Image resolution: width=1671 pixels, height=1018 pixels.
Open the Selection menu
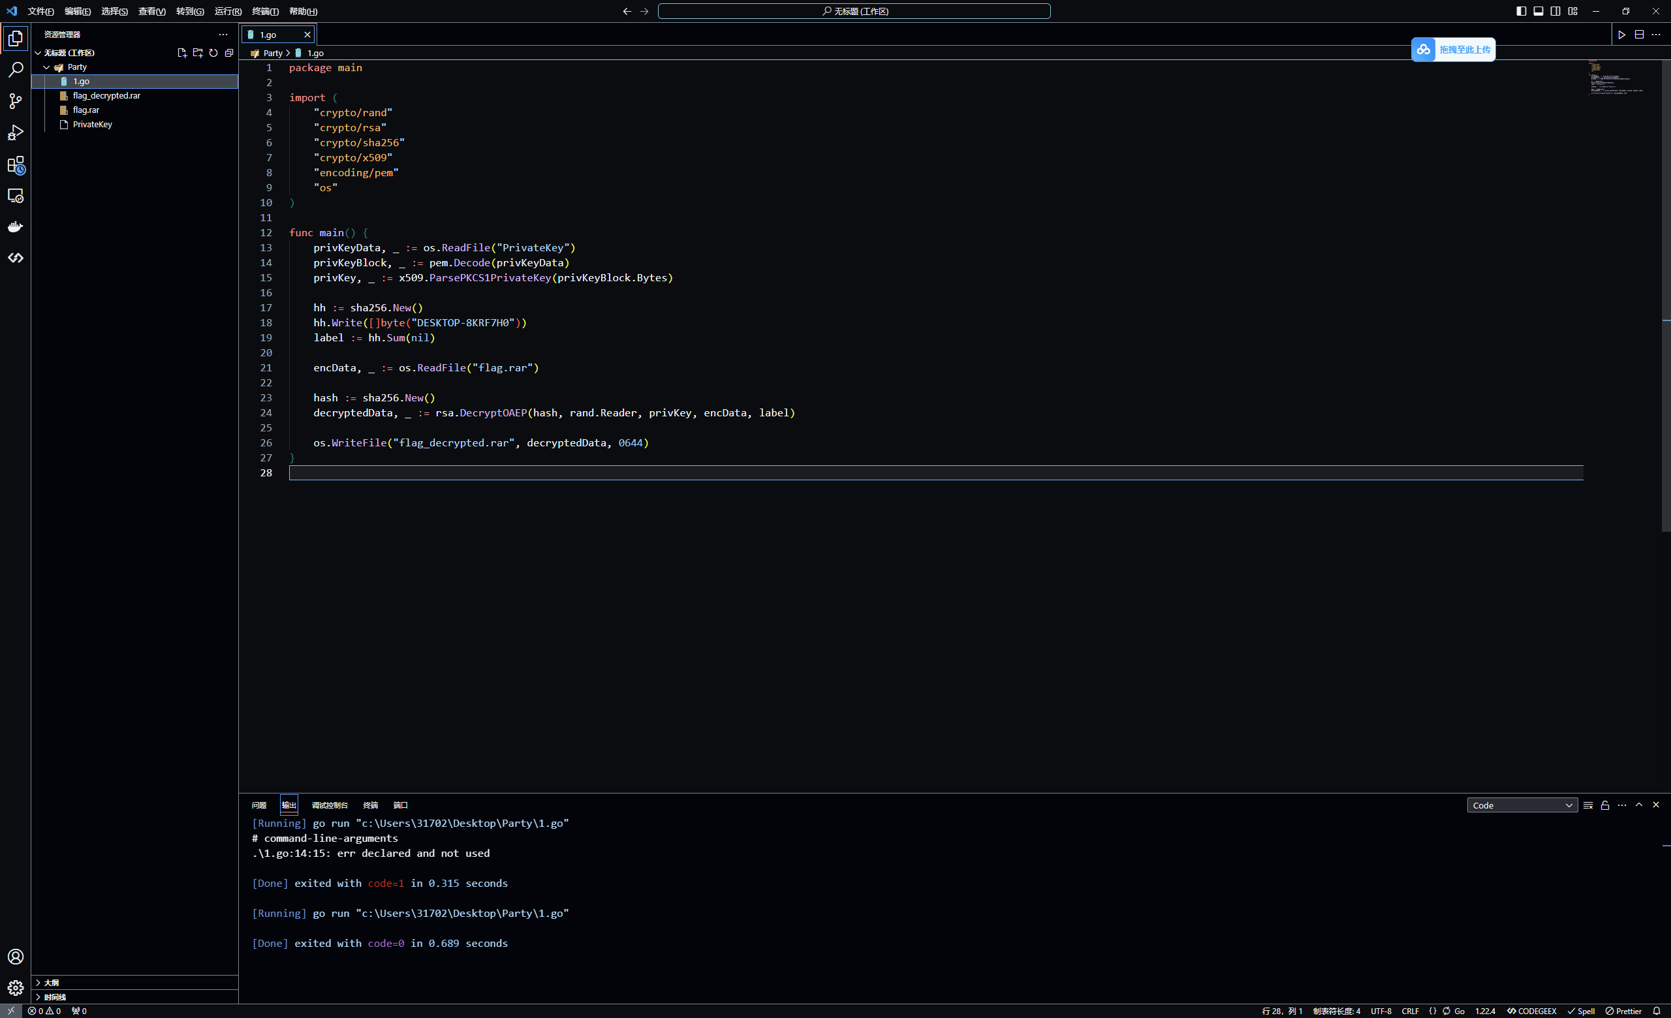(115, 12)
